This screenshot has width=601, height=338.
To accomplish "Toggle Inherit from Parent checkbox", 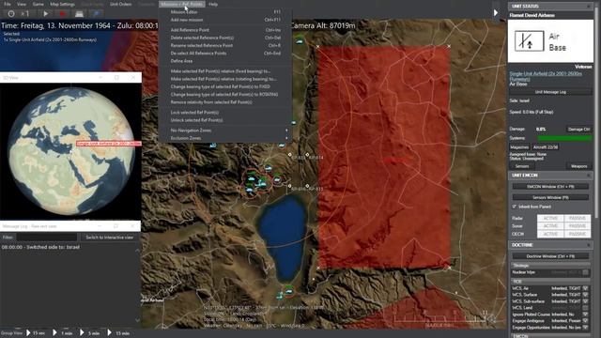I will [x=515, y=207].
